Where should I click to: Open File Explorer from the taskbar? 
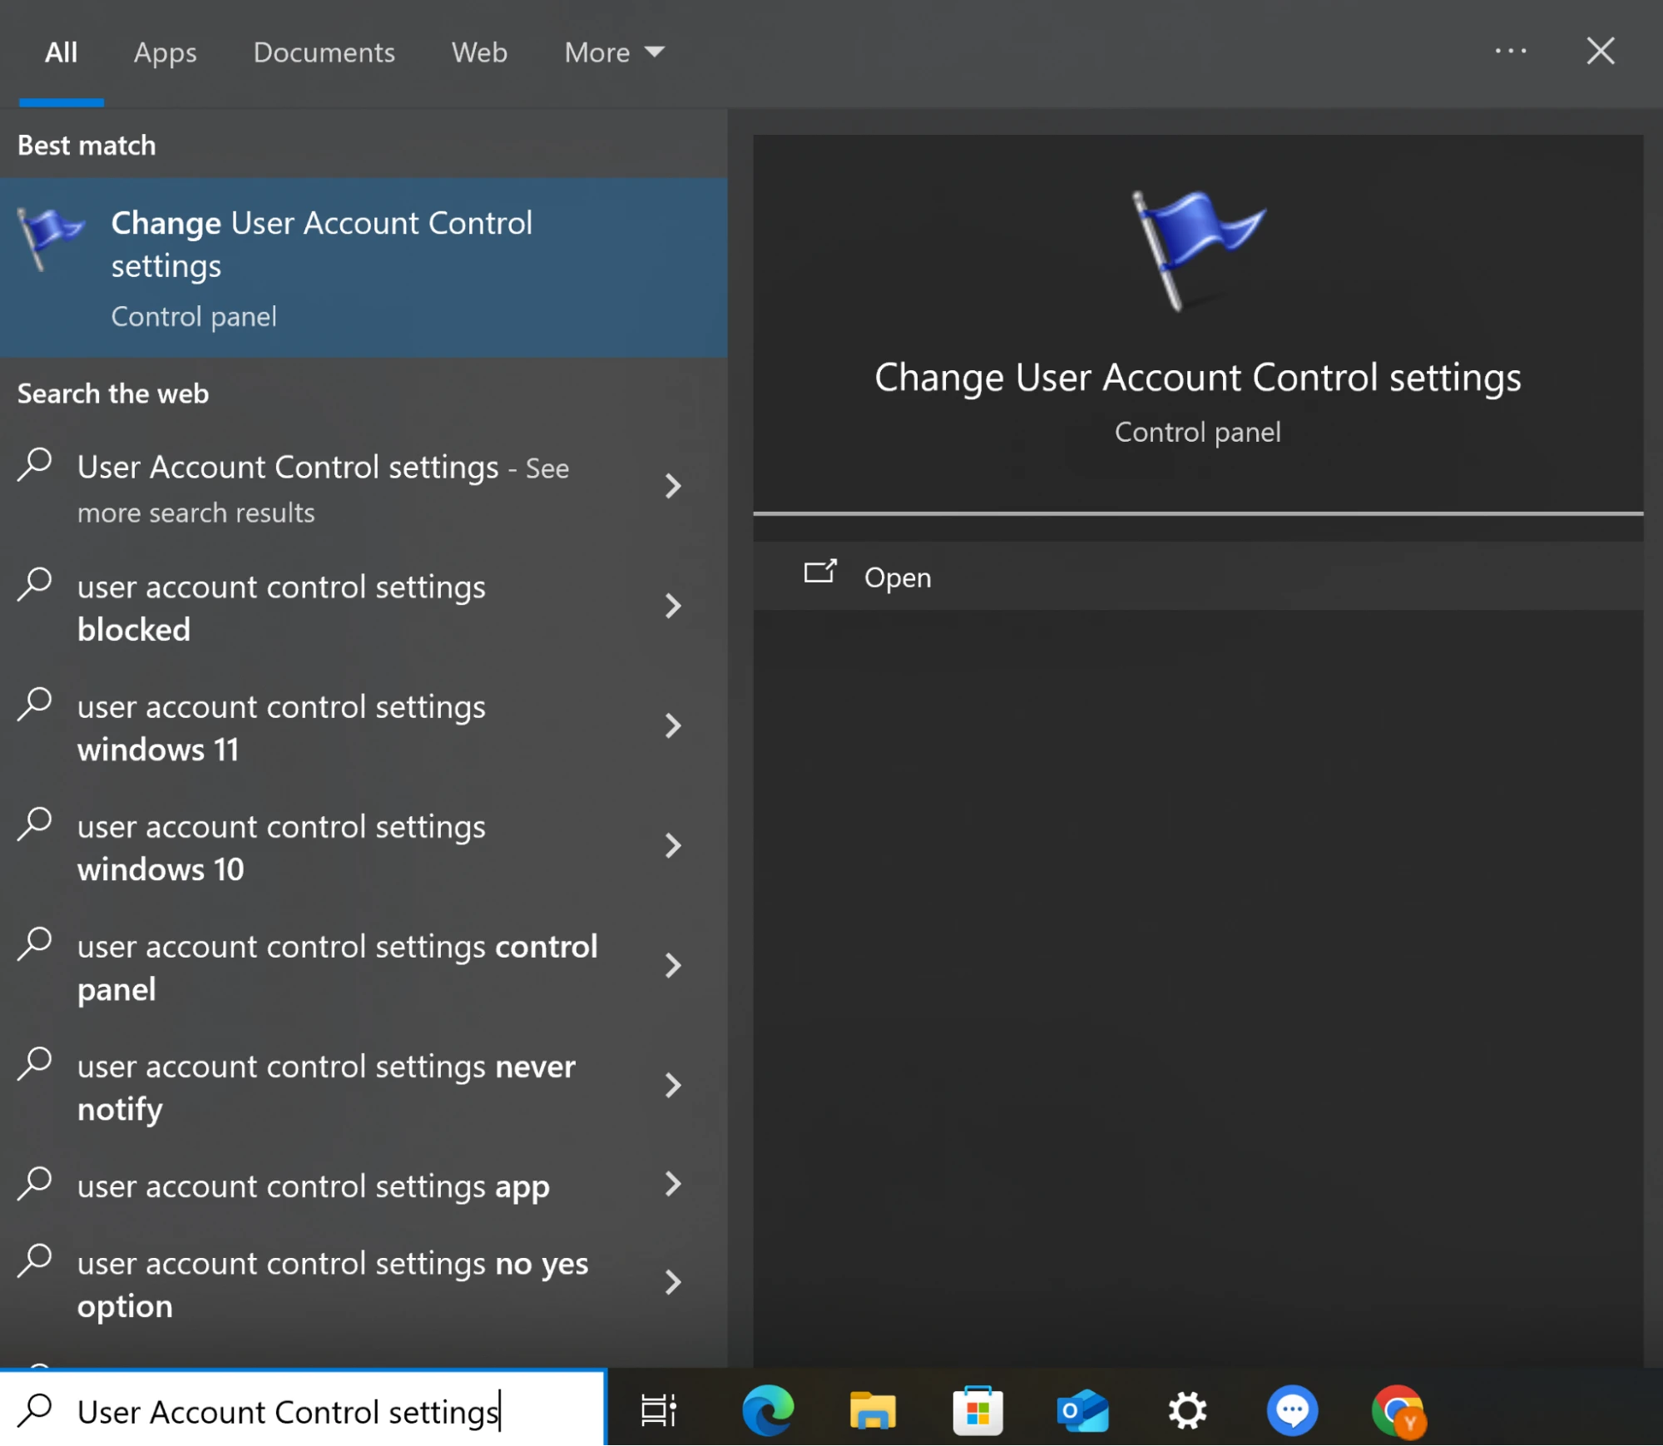pyautogui.click(x=872, y=1412)
